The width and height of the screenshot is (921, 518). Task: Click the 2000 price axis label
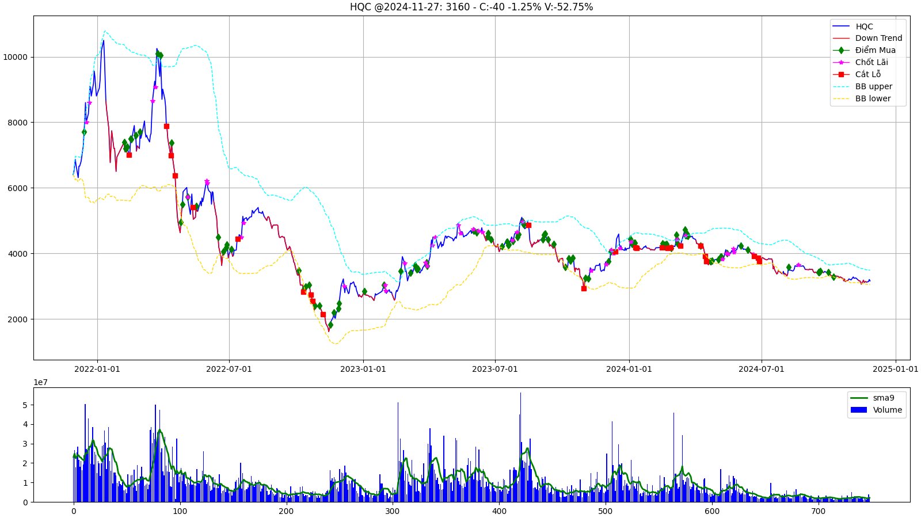point(17,319)
